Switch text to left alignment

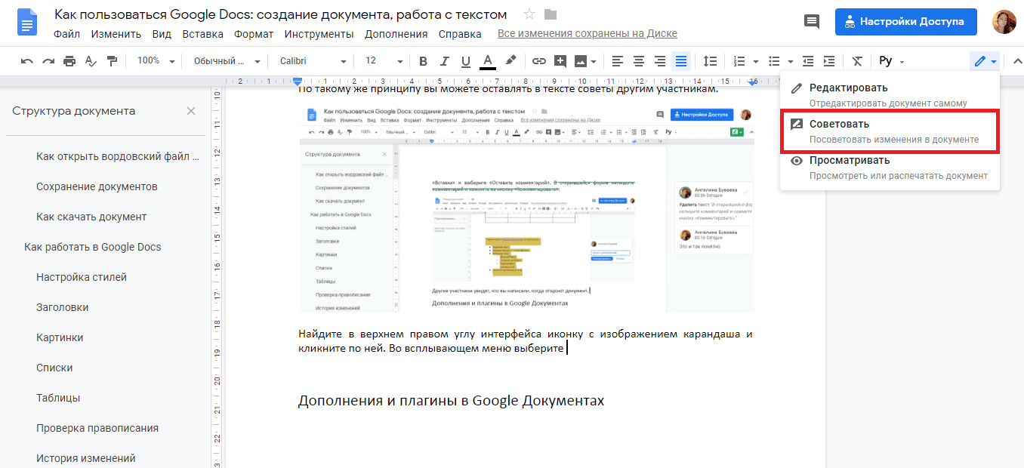point(617,61)
